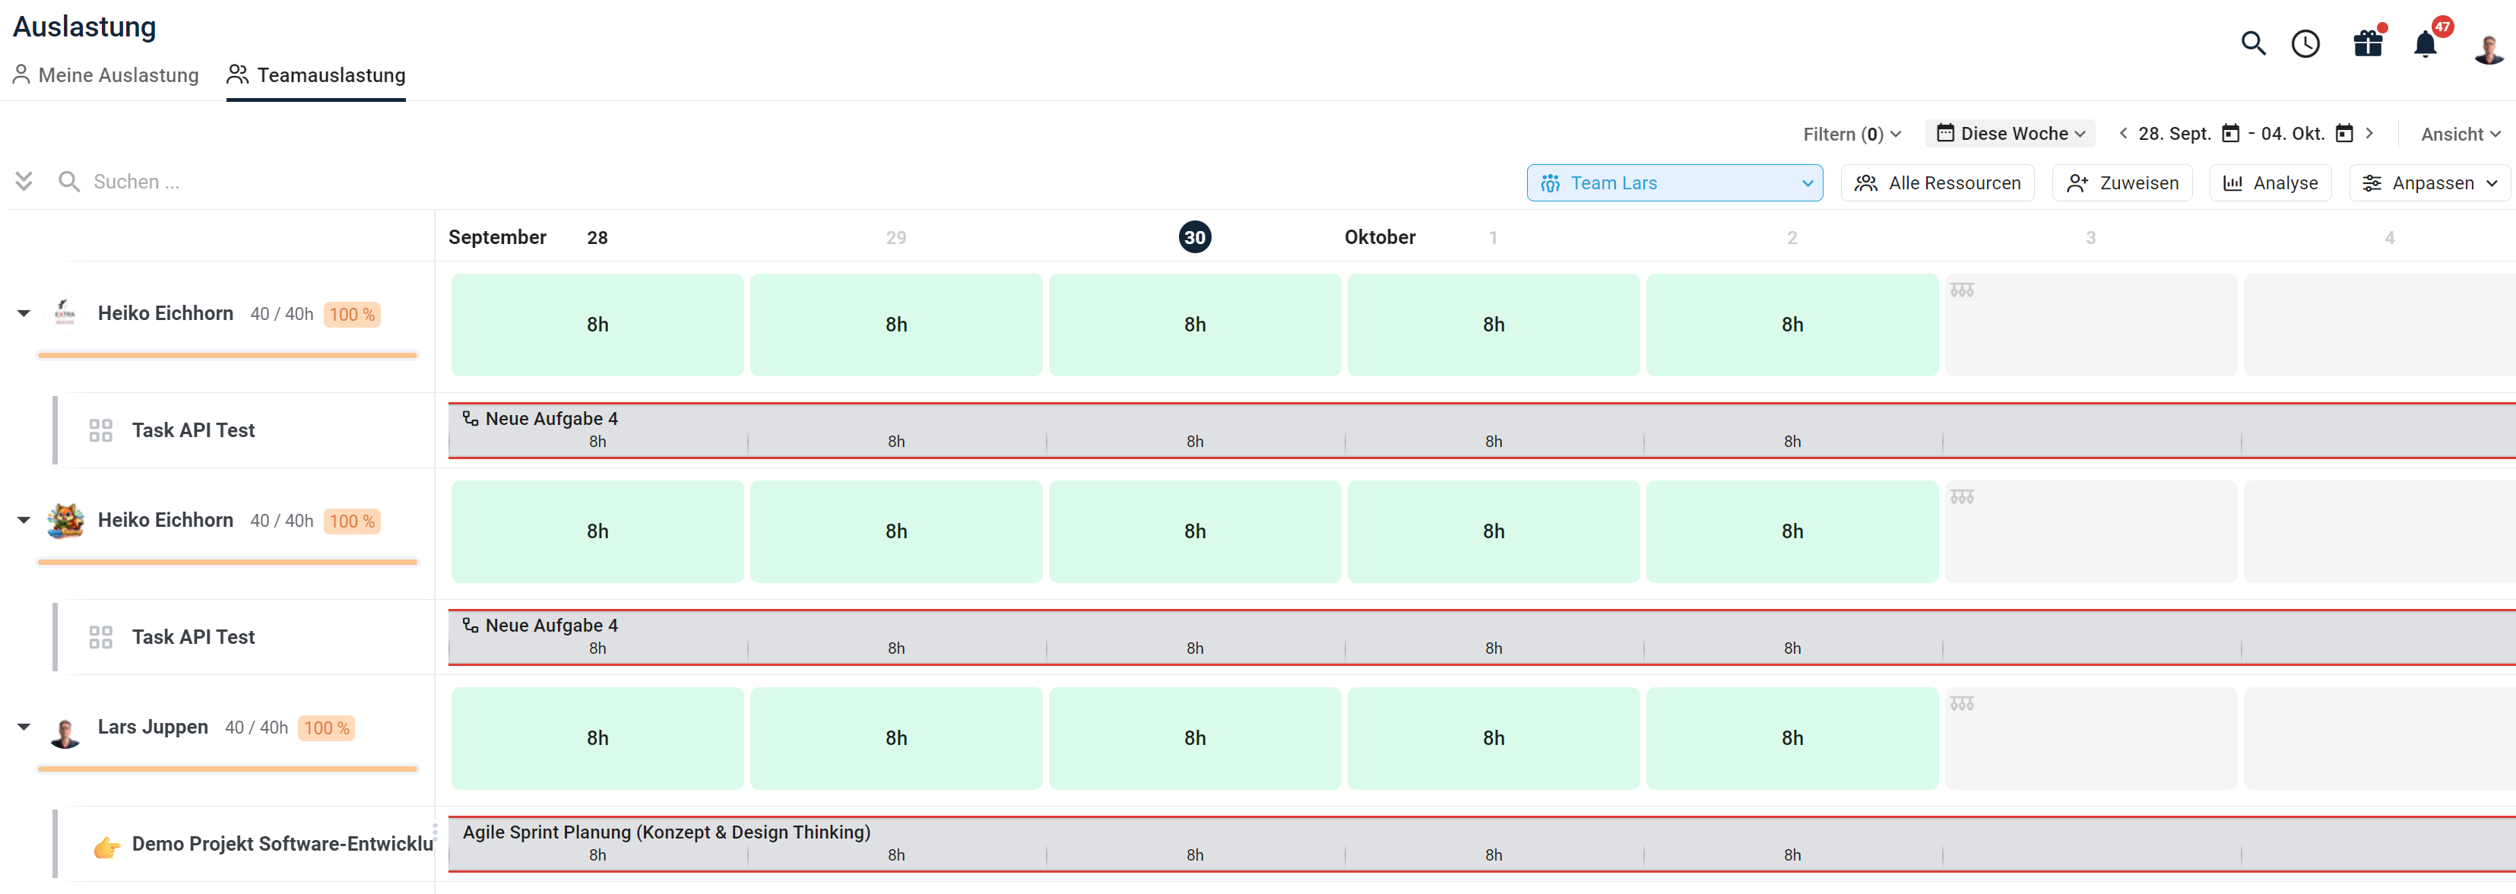
Task: Open the Diese Woche dropdown
Action: tap(2010, 134)
